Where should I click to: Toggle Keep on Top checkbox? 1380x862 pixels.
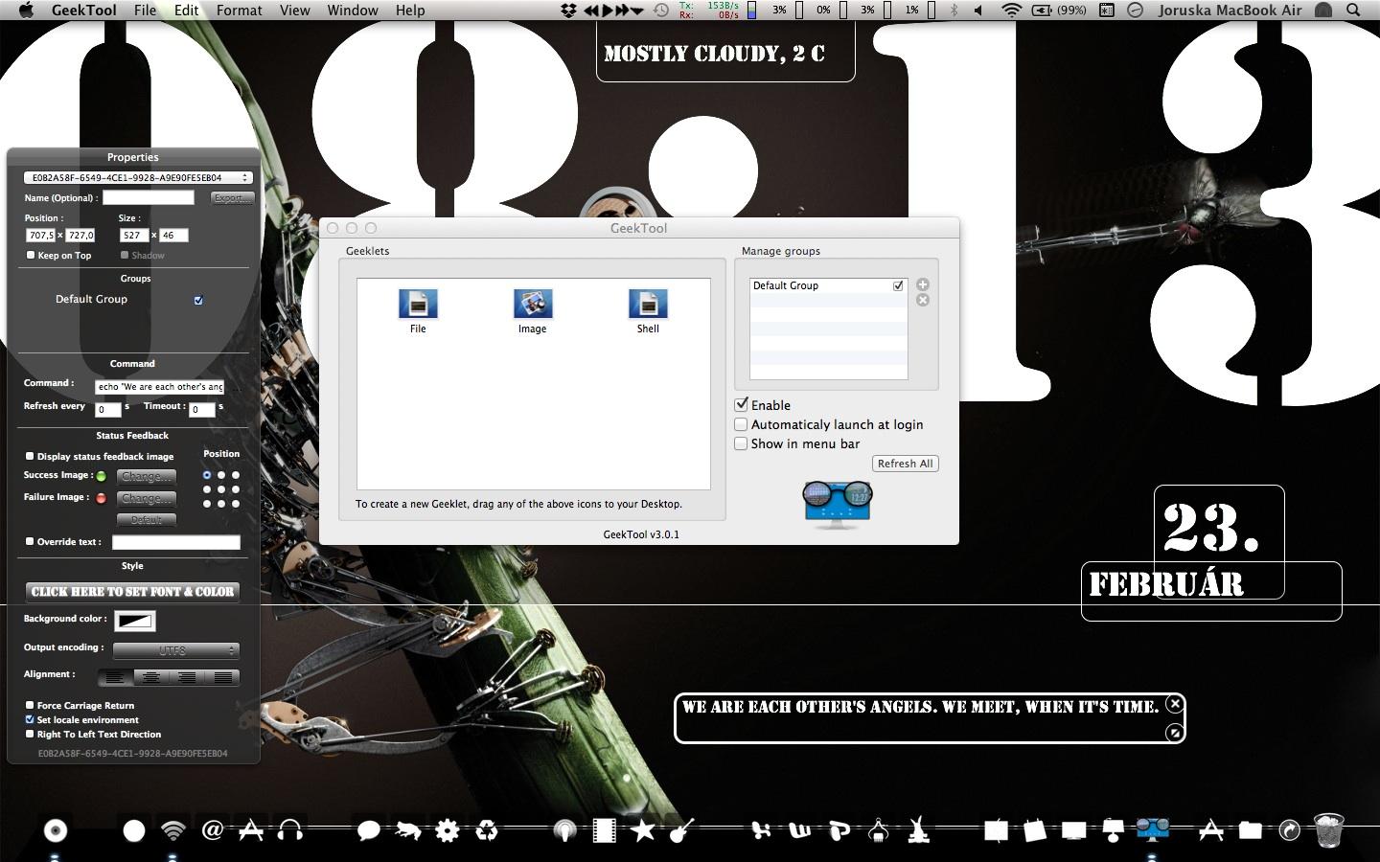tap(31, 255)
